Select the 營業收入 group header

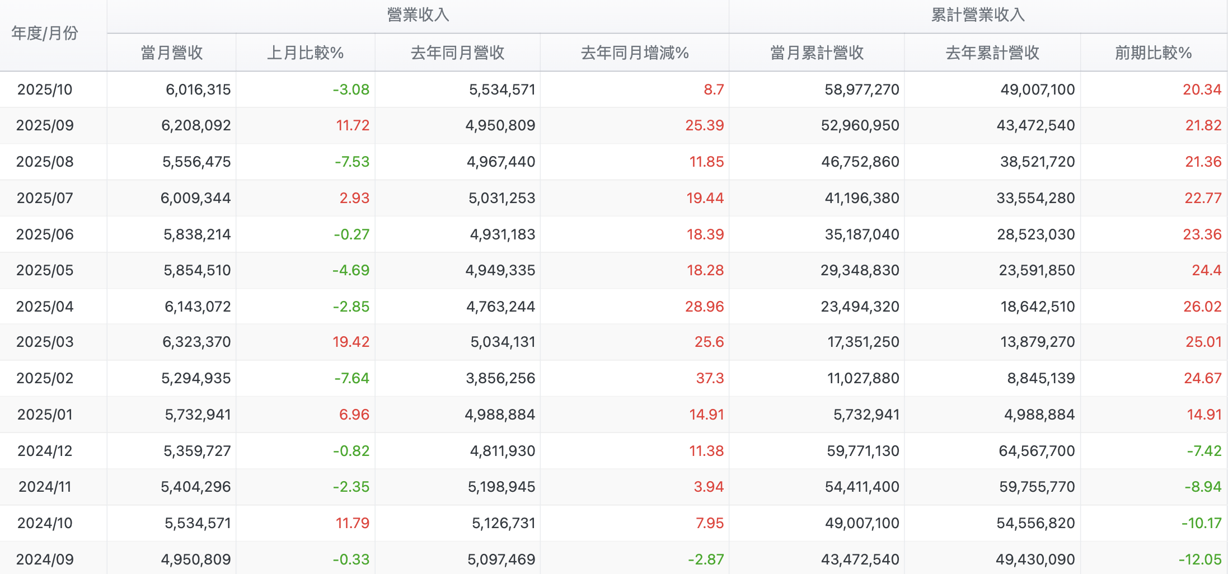(x=416, y=16)
